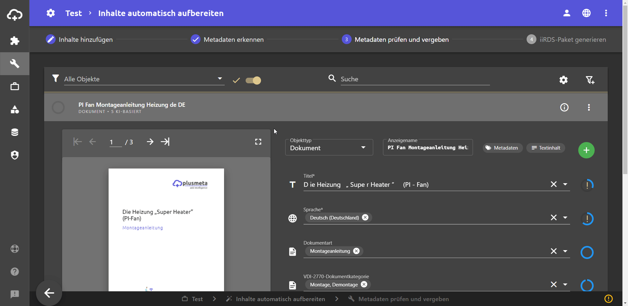Jump to the last preview page
This screenshot has height=306, width=628.
(165, 142)
